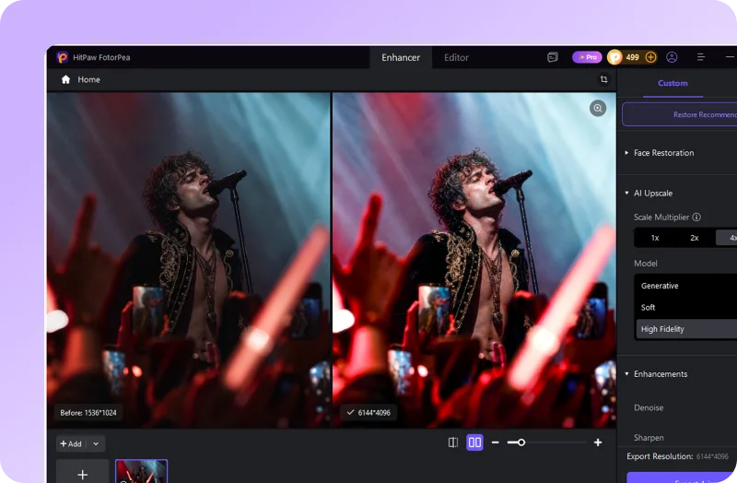Click the HitPaw FotorPea logo icon

coord(62,57)
